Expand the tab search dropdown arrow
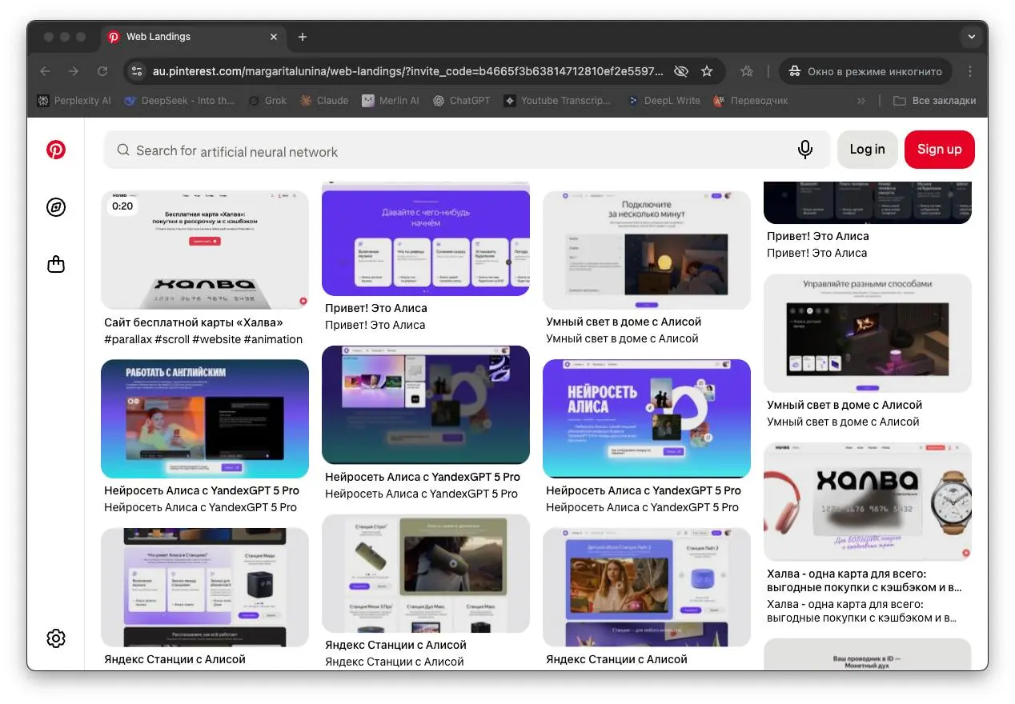The height and width of the screenshot is (704, 1015). tap(971, 37)
